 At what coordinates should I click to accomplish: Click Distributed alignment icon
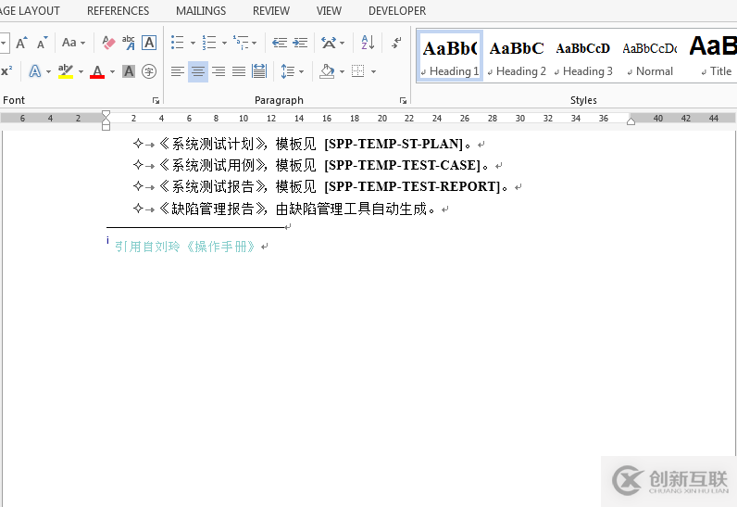tap(259, 71)
